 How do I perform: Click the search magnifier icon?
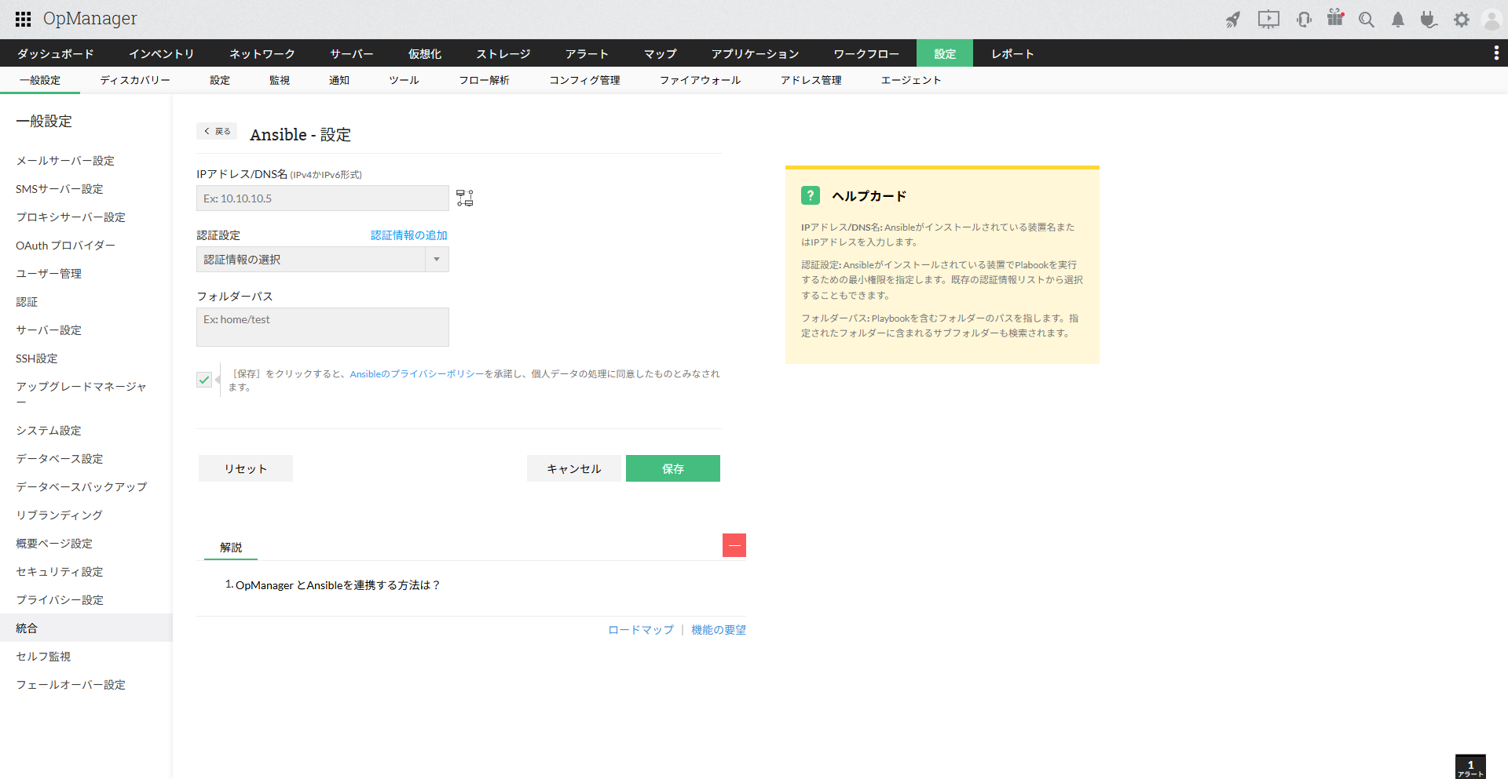point(1367,20)
